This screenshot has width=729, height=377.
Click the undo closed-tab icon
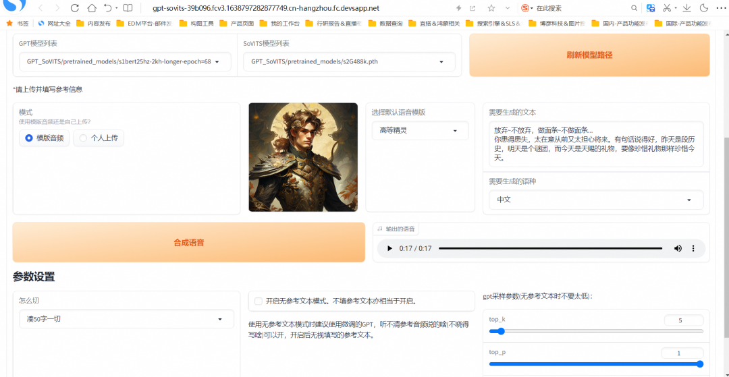click(108, 8)
